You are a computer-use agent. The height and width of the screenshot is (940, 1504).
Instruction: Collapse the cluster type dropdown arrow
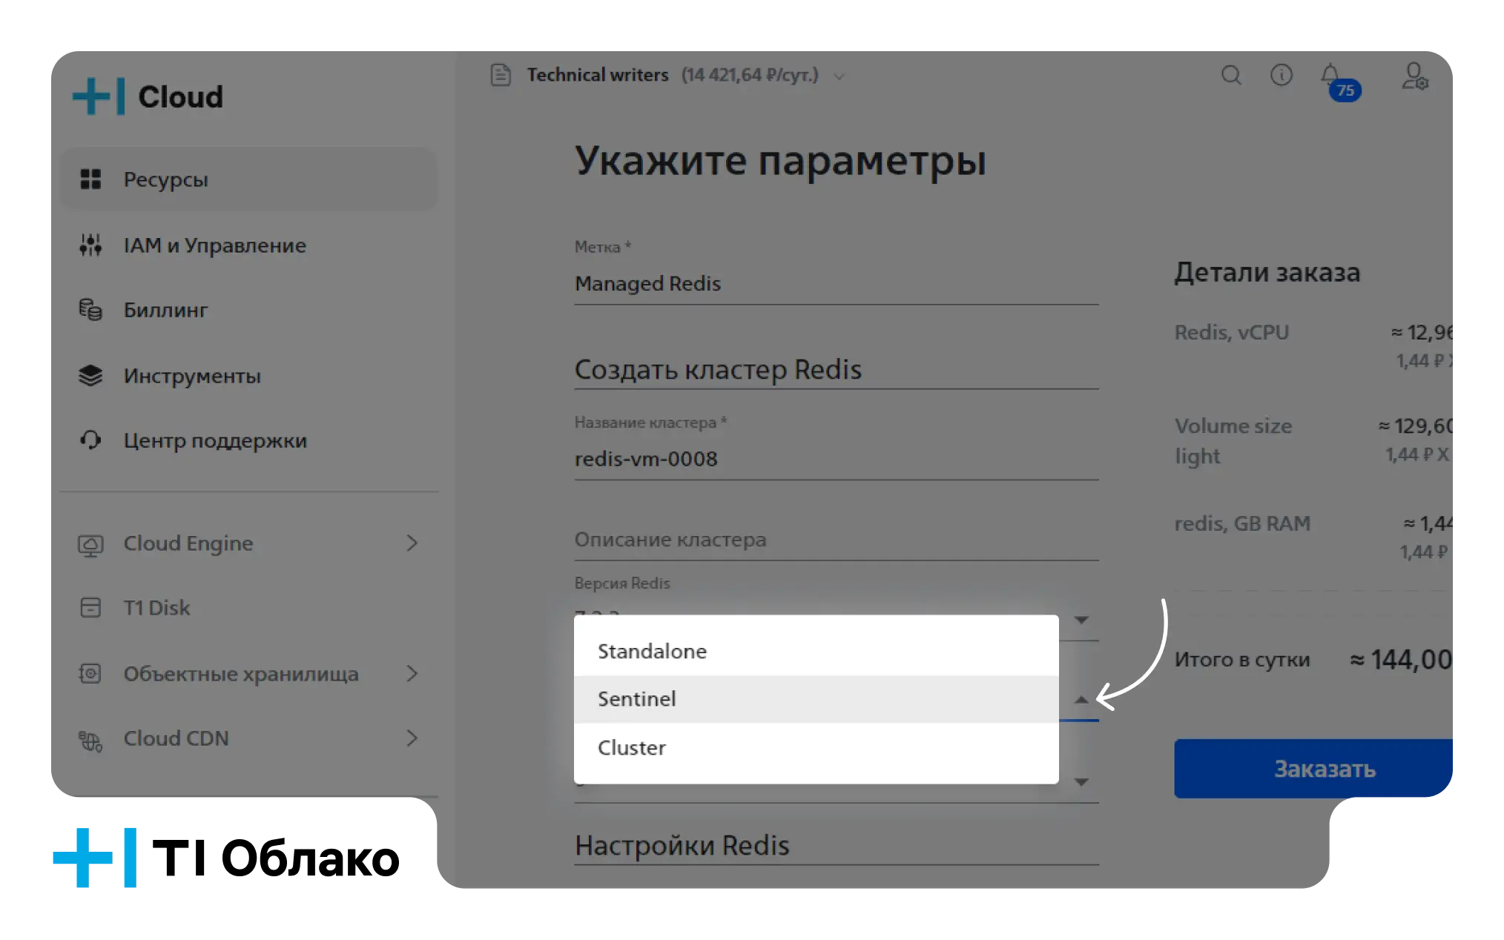1081,699
